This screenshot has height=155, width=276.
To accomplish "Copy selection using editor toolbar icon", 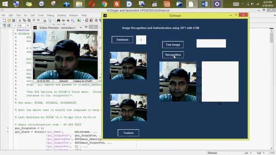I will [x=24, y=21].
